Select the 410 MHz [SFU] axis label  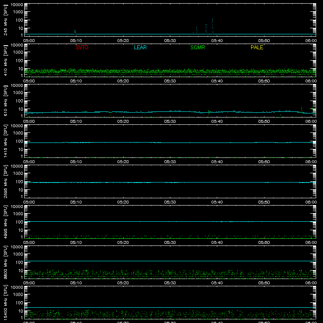click(x=5, y=60)
